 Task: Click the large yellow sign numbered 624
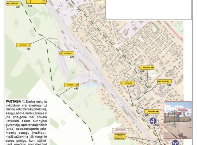[36, 2]
